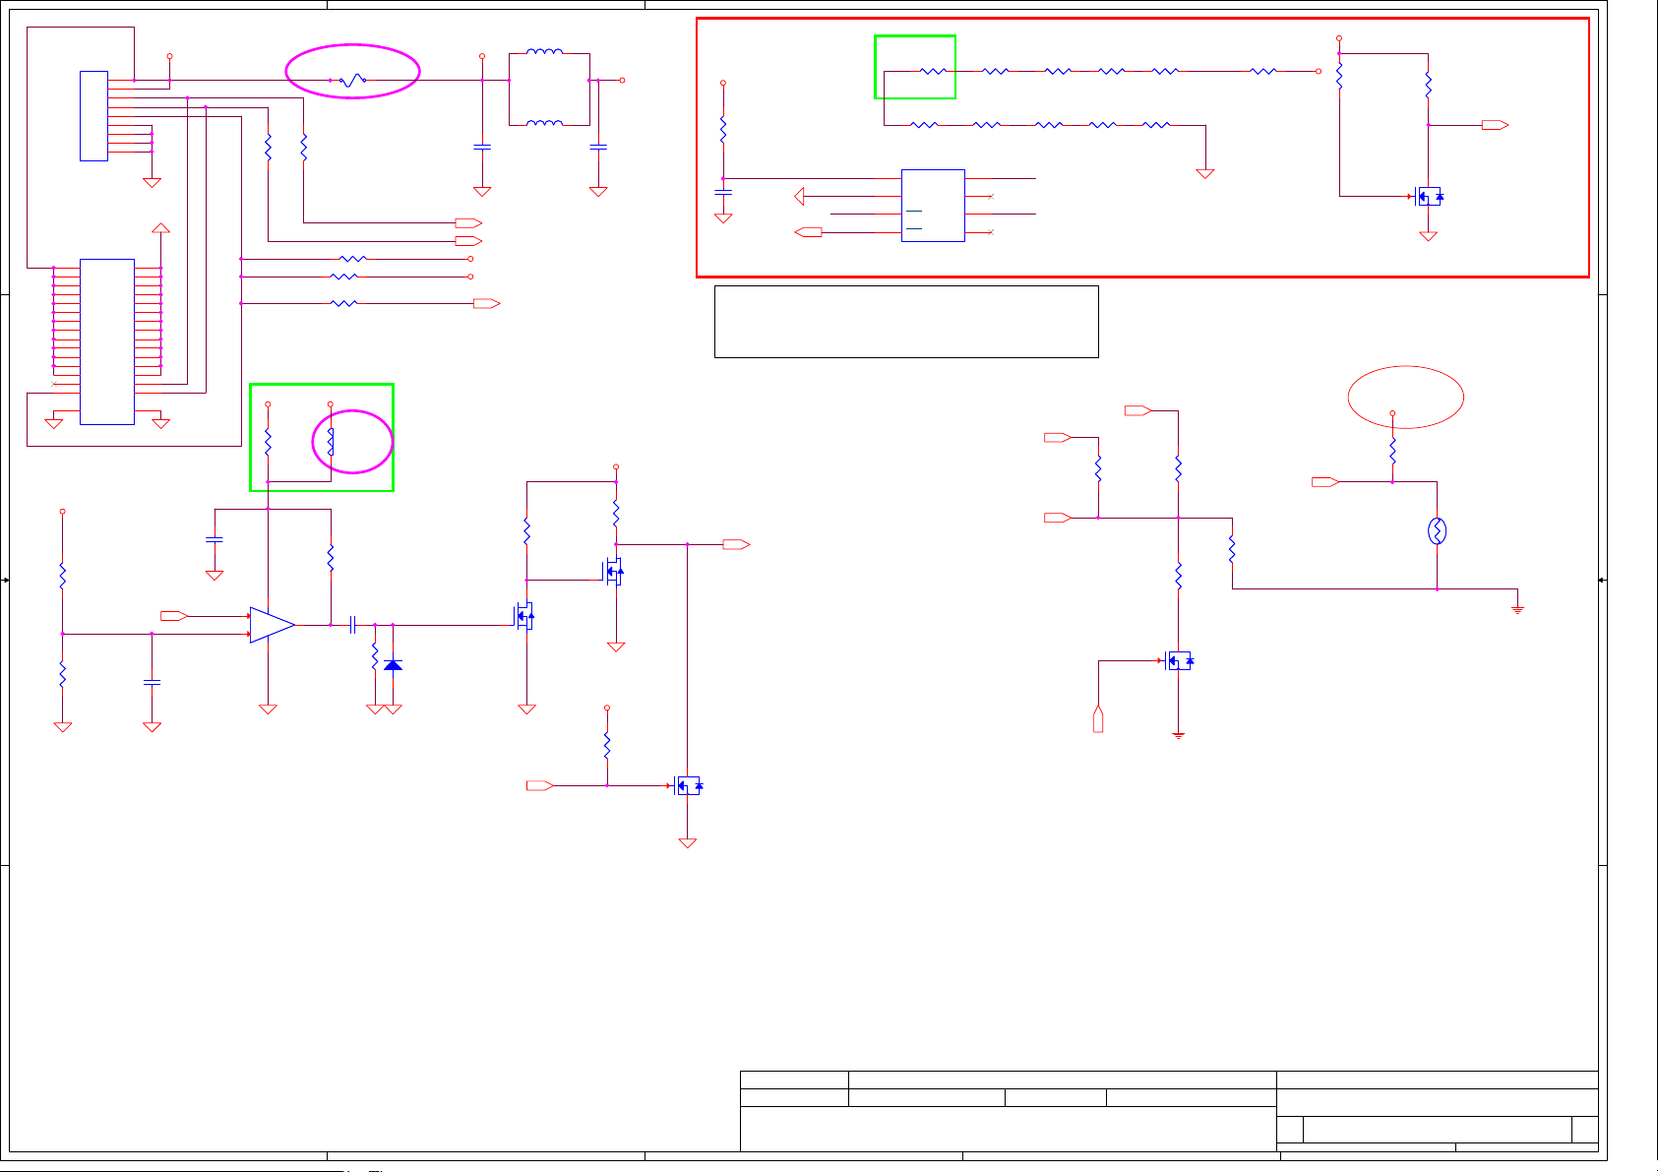Select the fuse symbol on the top power line

pos(352,81)
